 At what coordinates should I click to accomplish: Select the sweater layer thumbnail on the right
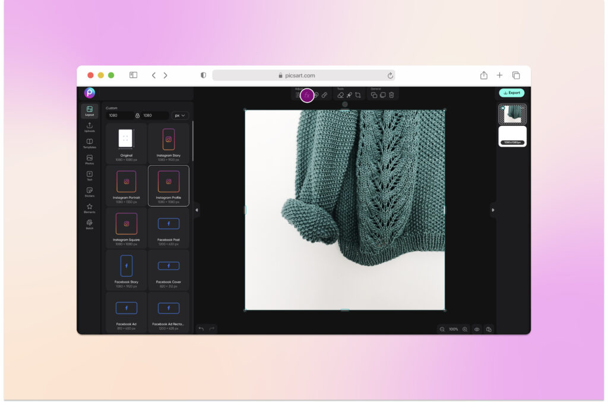(512, 114)
